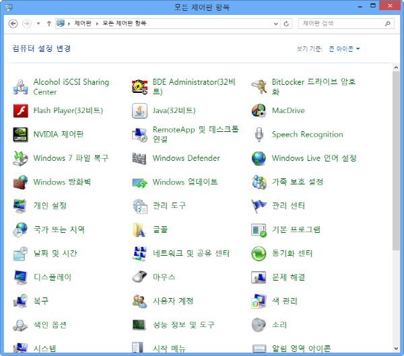
Task: Open the view-by '큰 아이콘' dropdown
Action: [x=344, y=49]
